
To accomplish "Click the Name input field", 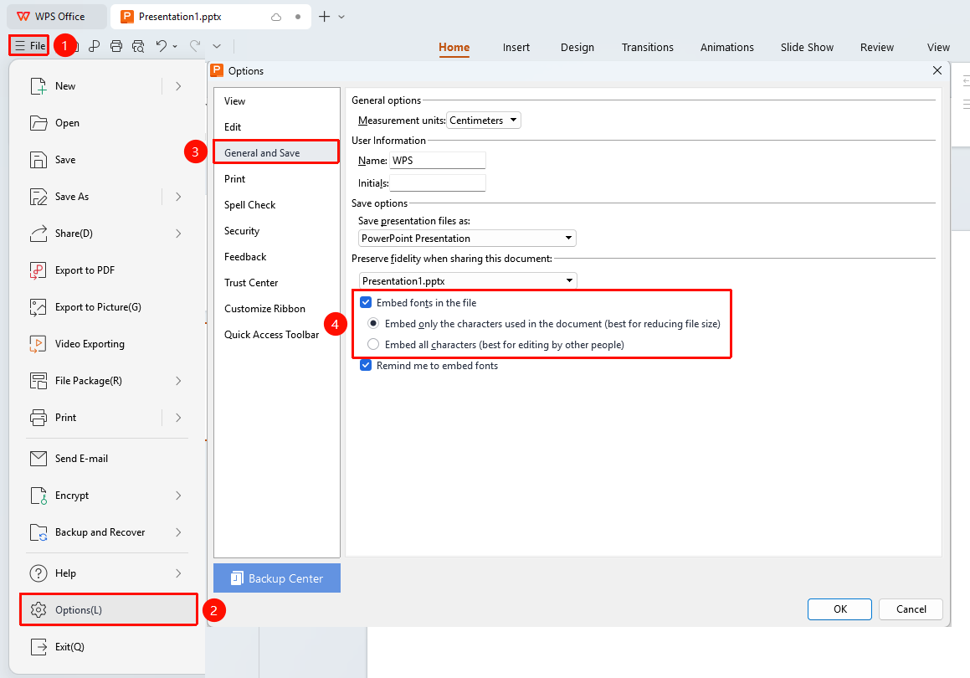I will point(438,160).
